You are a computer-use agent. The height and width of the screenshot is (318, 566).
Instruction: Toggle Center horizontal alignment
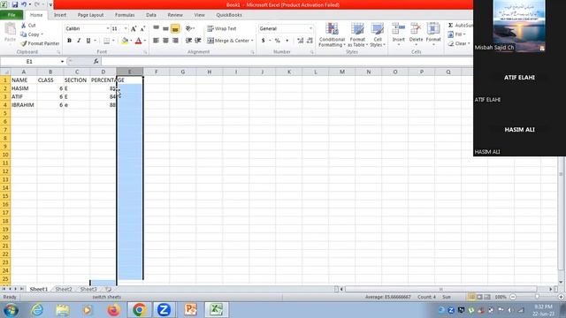[x=165, y=41]
